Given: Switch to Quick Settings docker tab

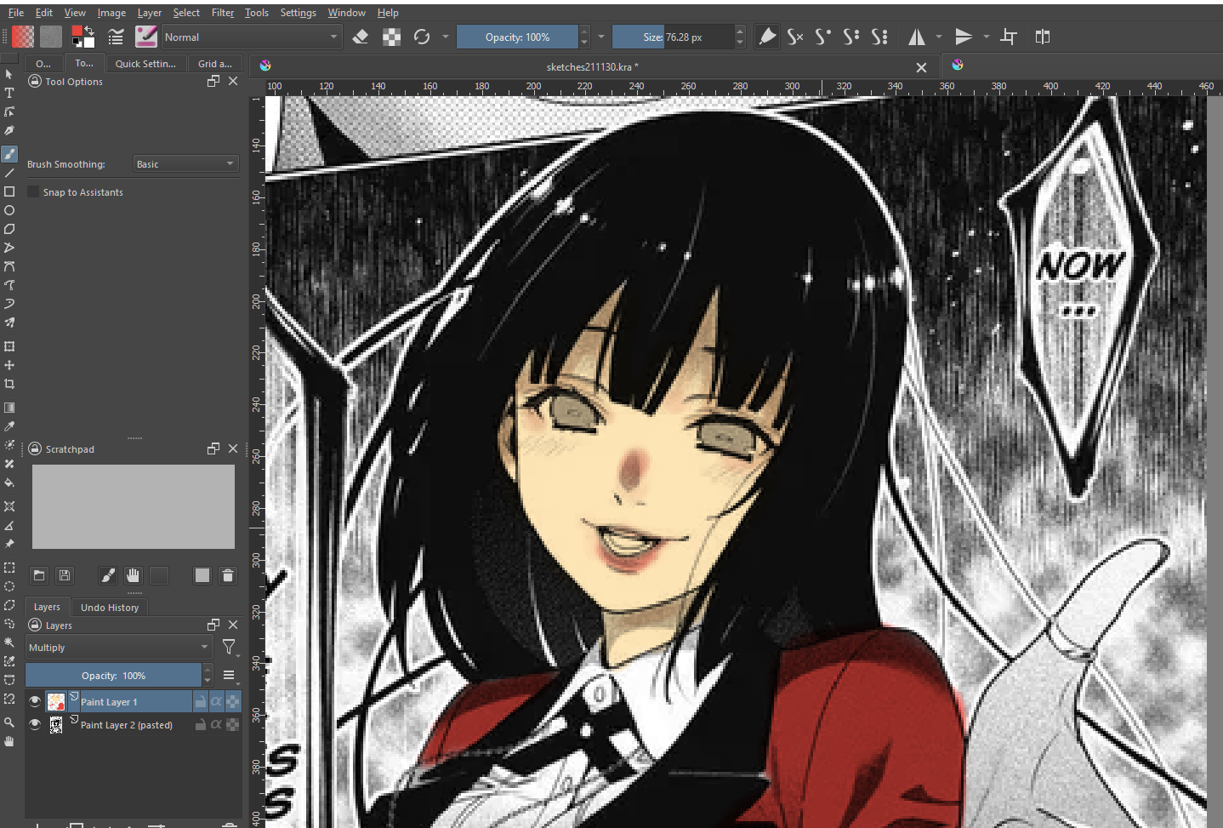Looking at the screenshot, I should [x=145, y=64].
